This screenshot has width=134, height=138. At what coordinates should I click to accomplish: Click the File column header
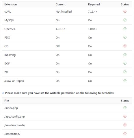[7, 101]
